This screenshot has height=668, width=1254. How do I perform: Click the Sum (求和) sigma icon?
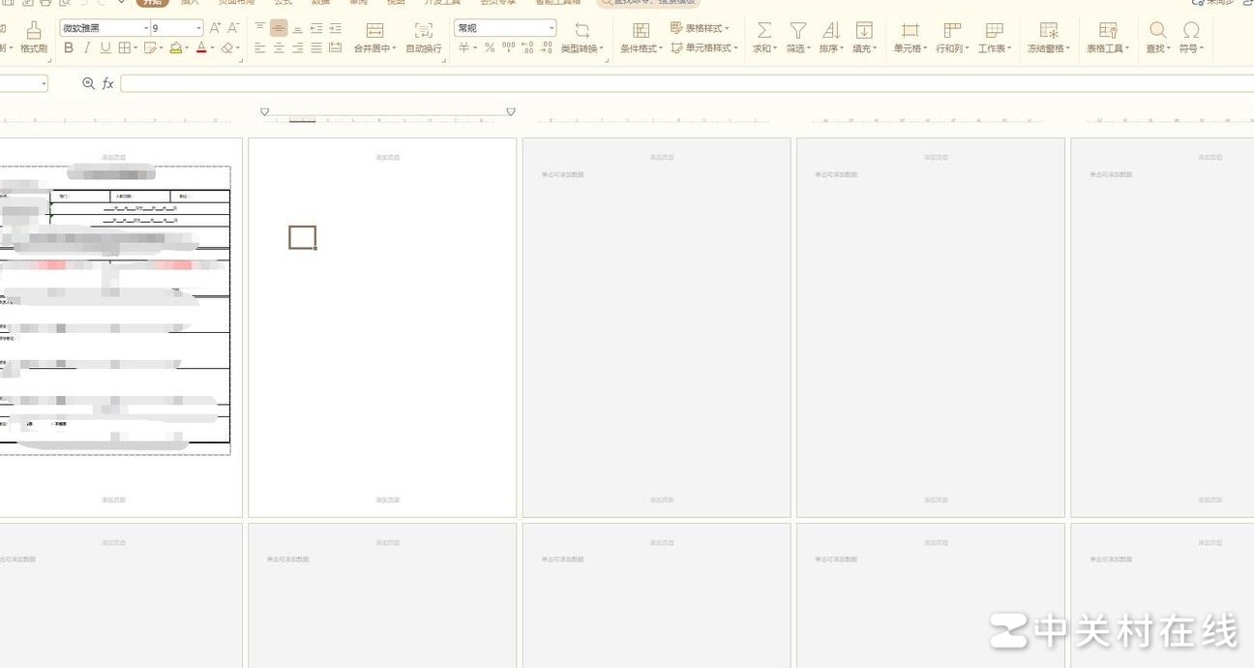point(763,31)
